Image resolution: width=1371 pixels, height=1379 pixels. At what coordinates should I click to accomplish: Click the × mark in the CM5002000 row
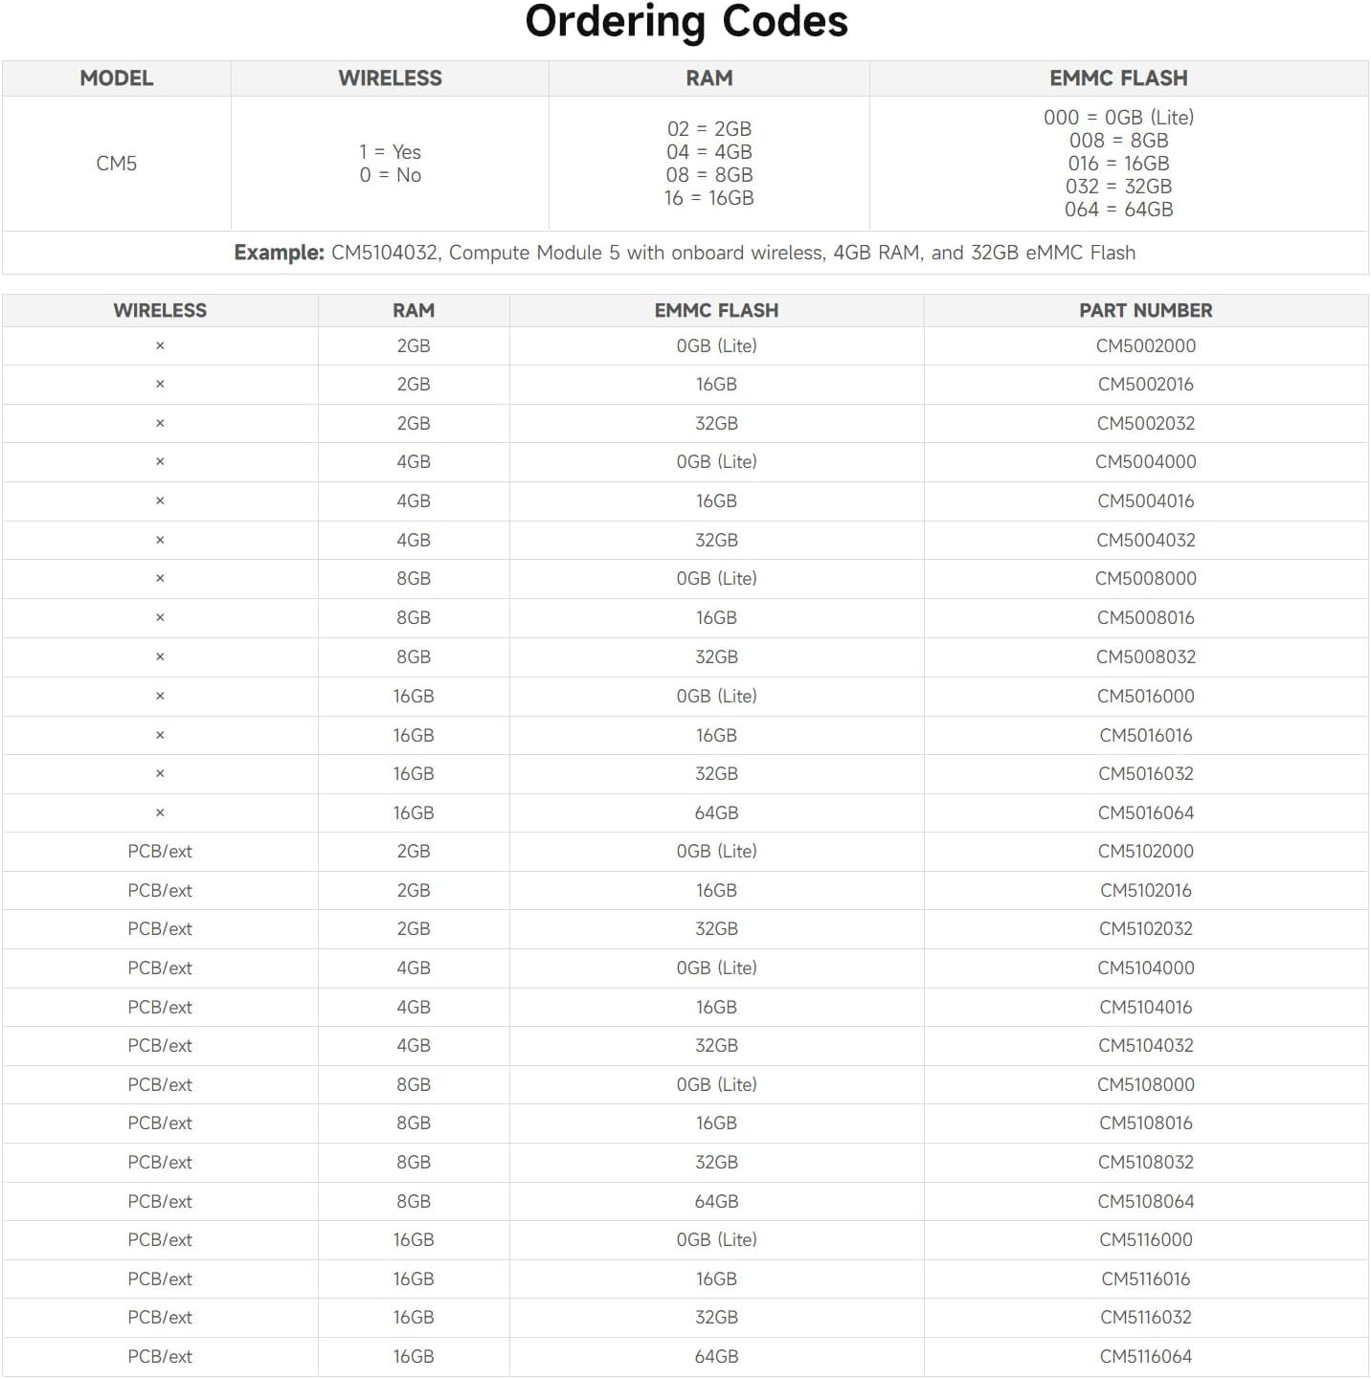click(160, 346)
